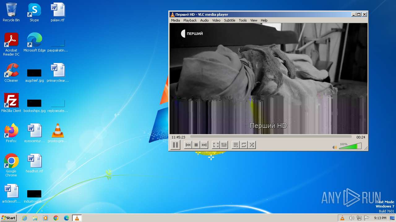Screen dimensions: 396x222
Task: Select the primaryclear document icon
Action: point(58,73)
